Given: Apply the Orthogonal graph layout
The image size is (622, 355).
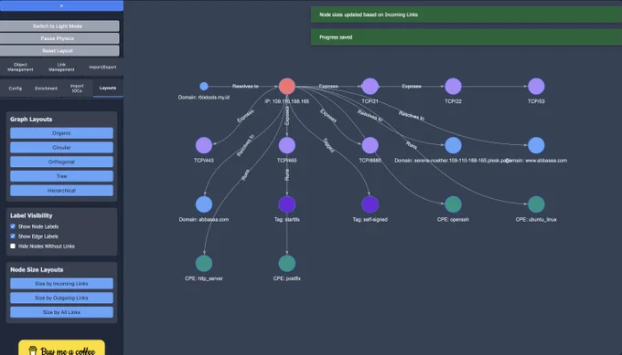Looking at the screenshot, I should click(x=61, y=162).
